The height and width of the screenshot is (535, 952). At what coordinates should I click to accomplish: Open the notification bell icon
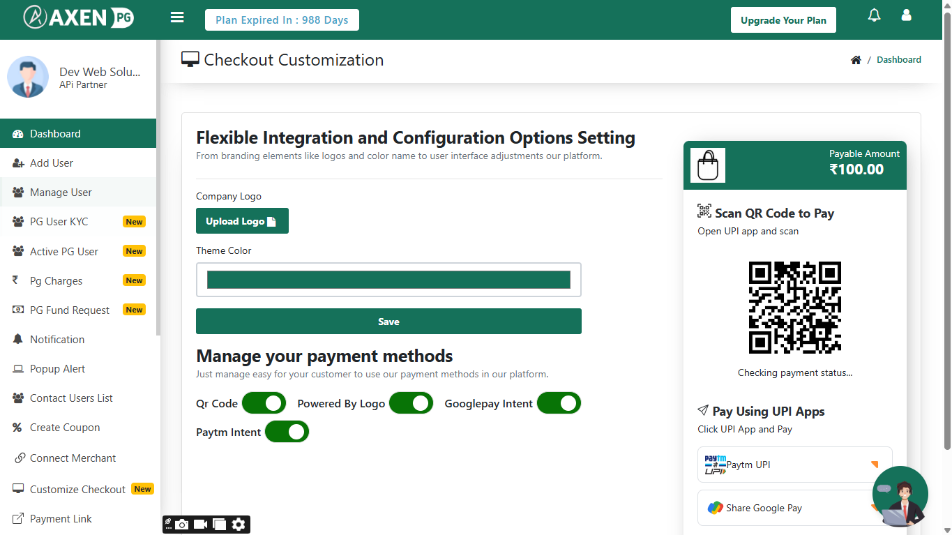point(874,15)
